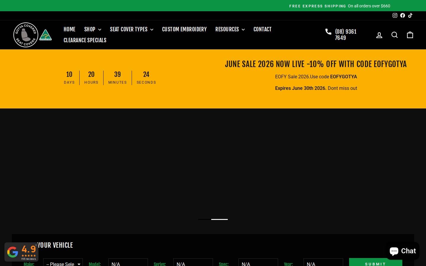Click the Free Express Shipping announcement
Screen dimensions: 426x266
click(340, 6)
